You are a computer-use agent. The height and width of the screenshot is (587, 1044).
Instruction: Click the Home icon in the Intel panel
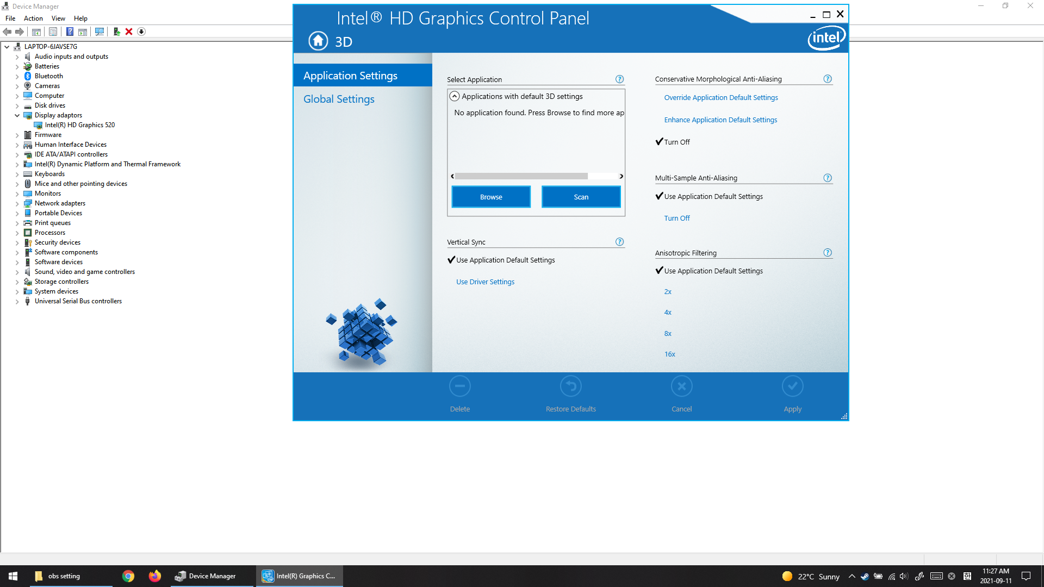pyautogui.click(x=318, y=41)
